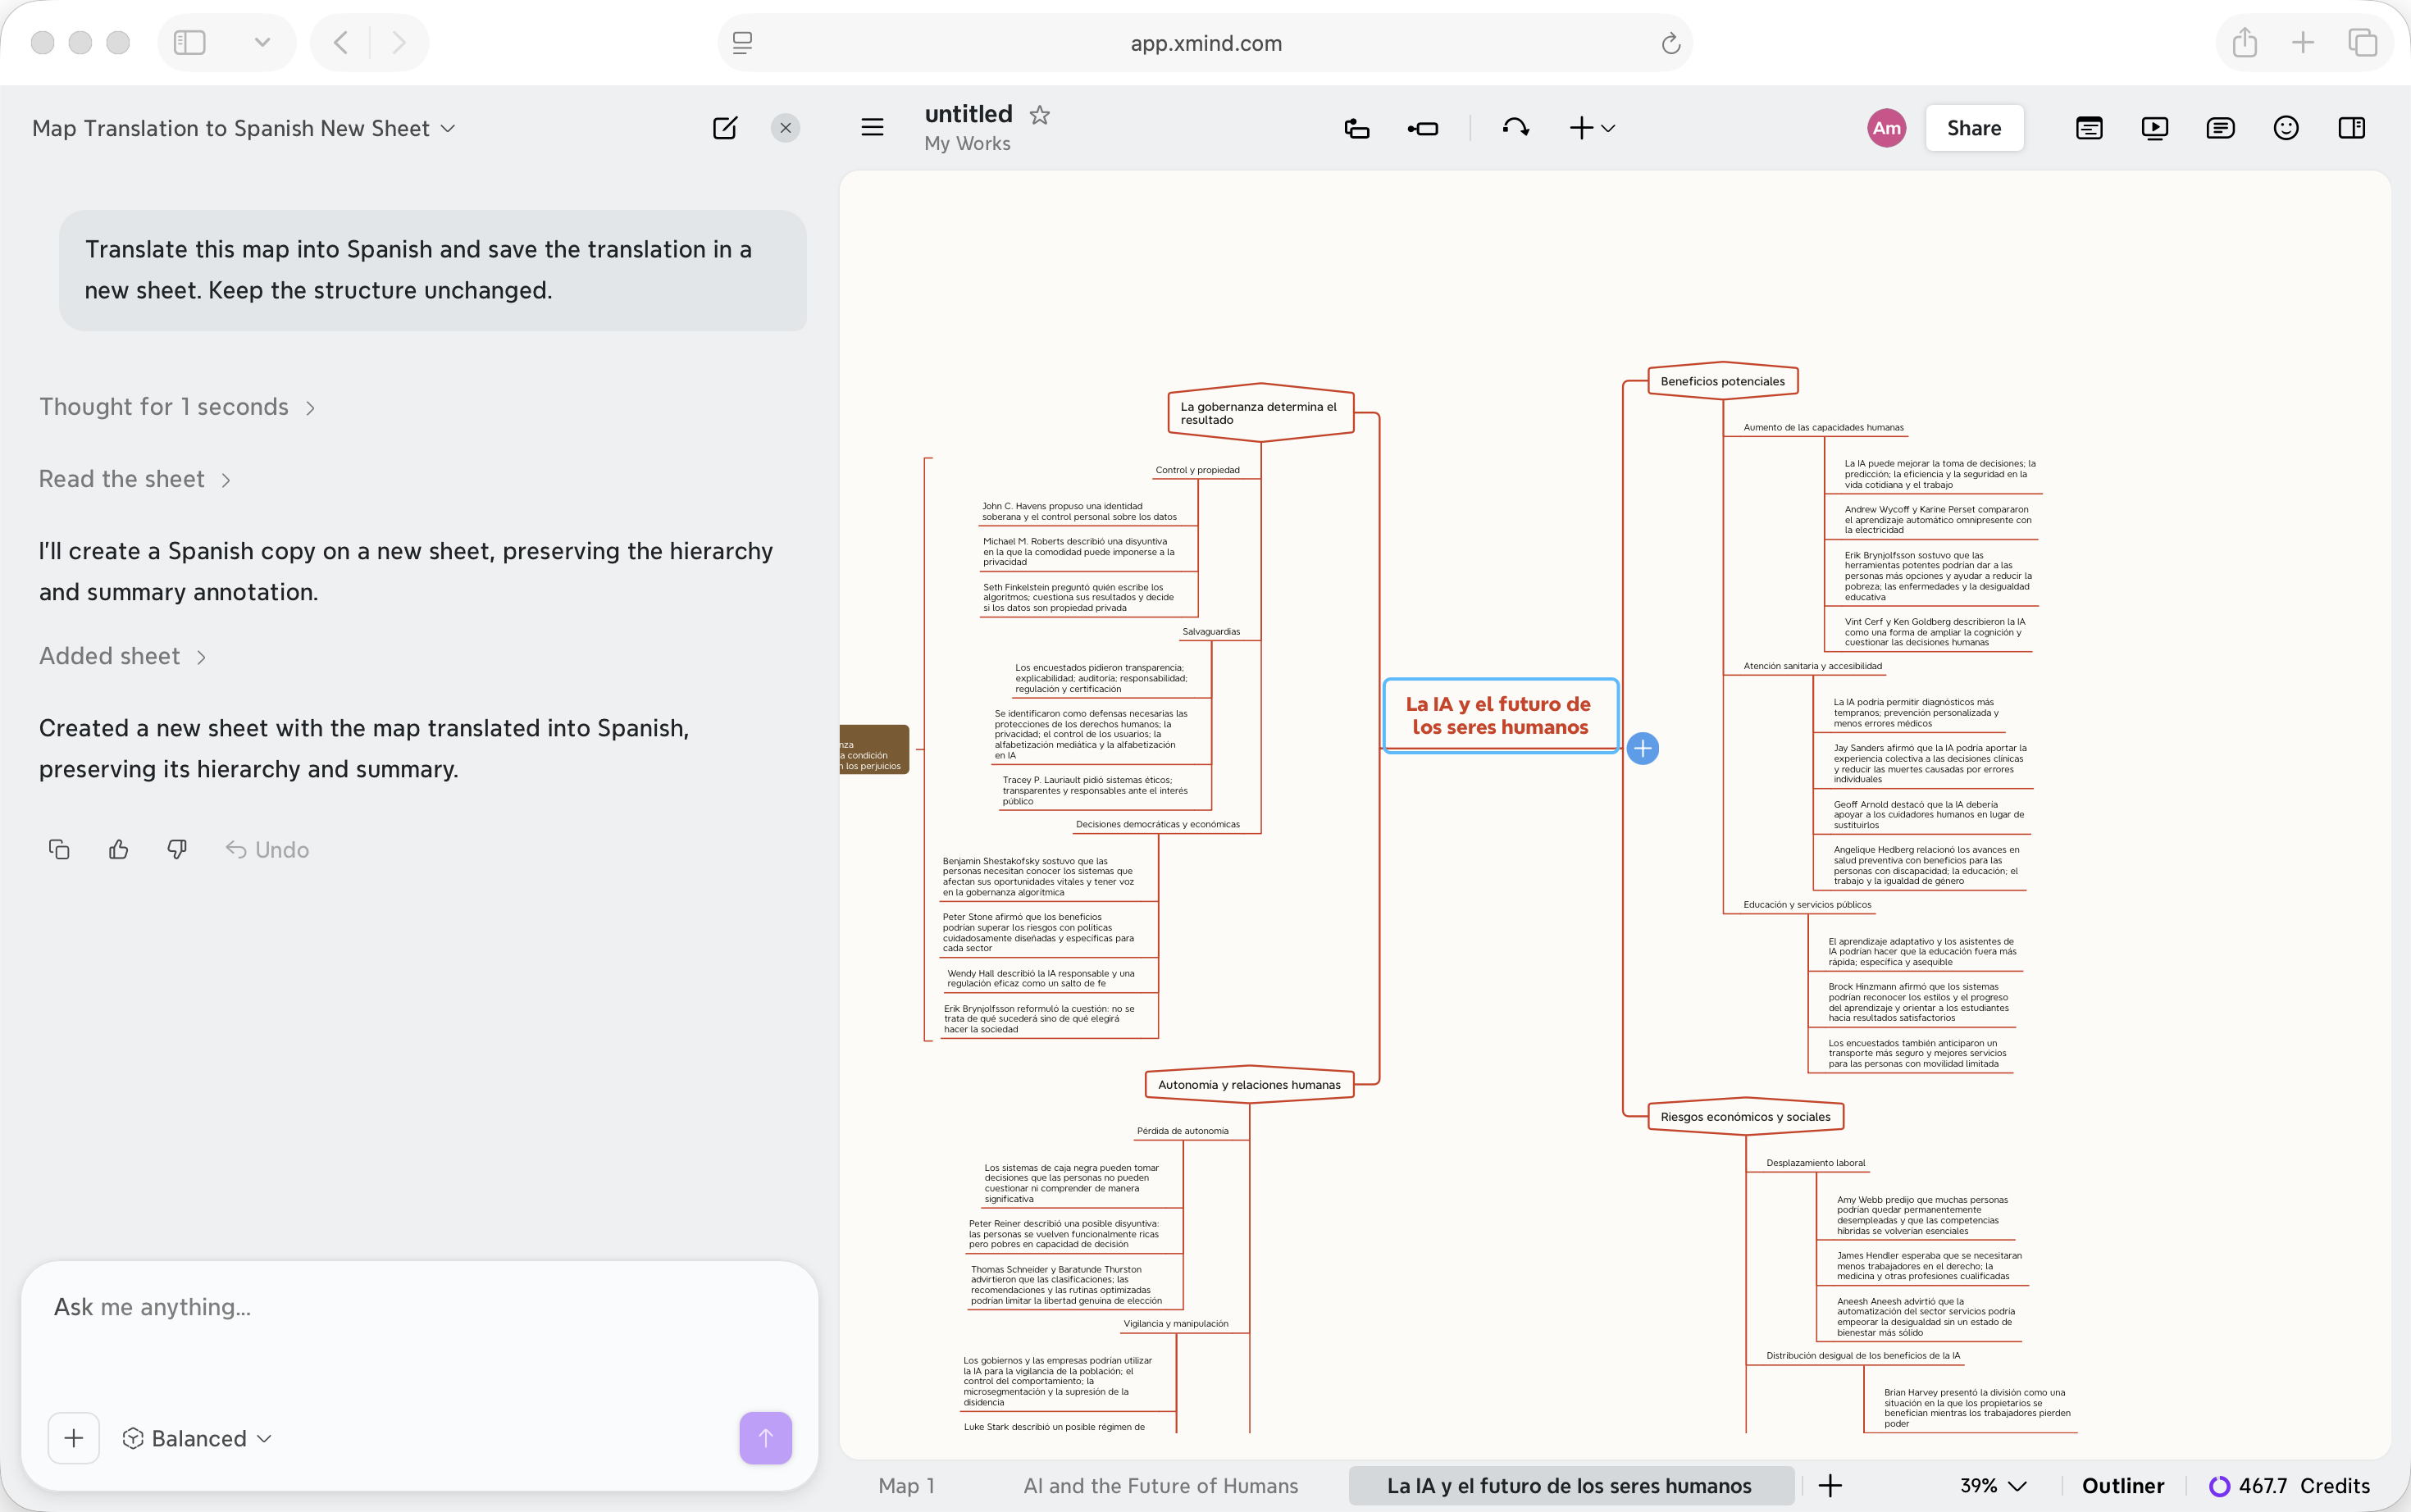
Task: Give the response a thumbs down
Action: coord(177,849)
